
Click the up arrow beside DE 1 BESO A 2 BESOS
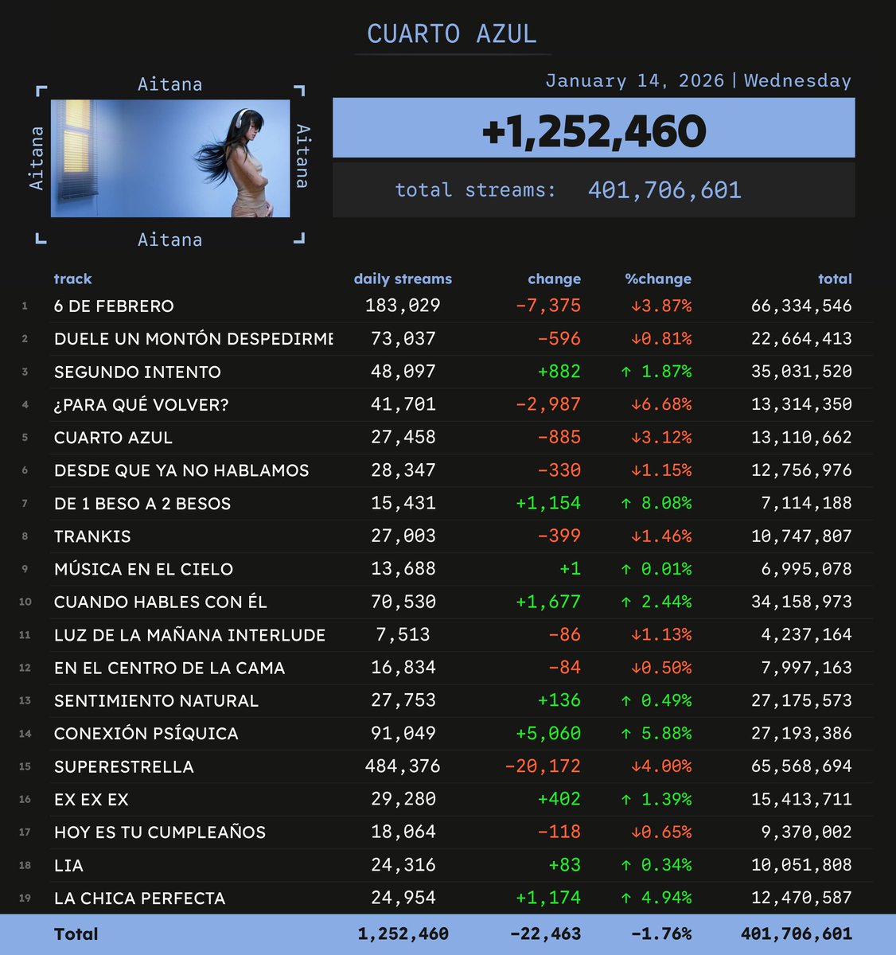click(625, 502)
